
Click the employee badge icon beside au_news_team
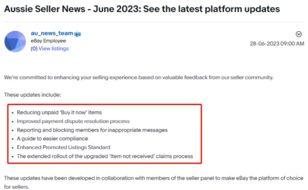(78, 34)
